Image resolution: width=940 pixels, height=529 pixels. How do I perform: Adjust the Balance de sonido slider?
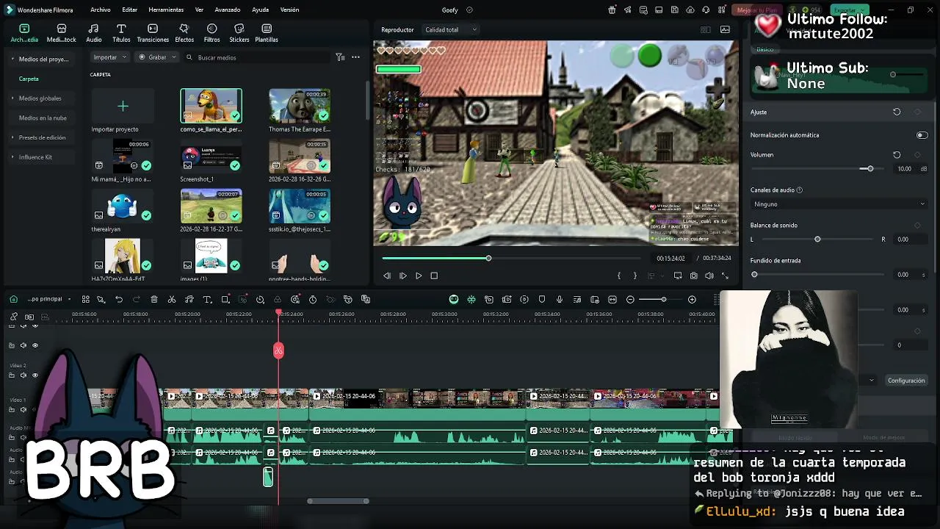[x=817, y=240]
